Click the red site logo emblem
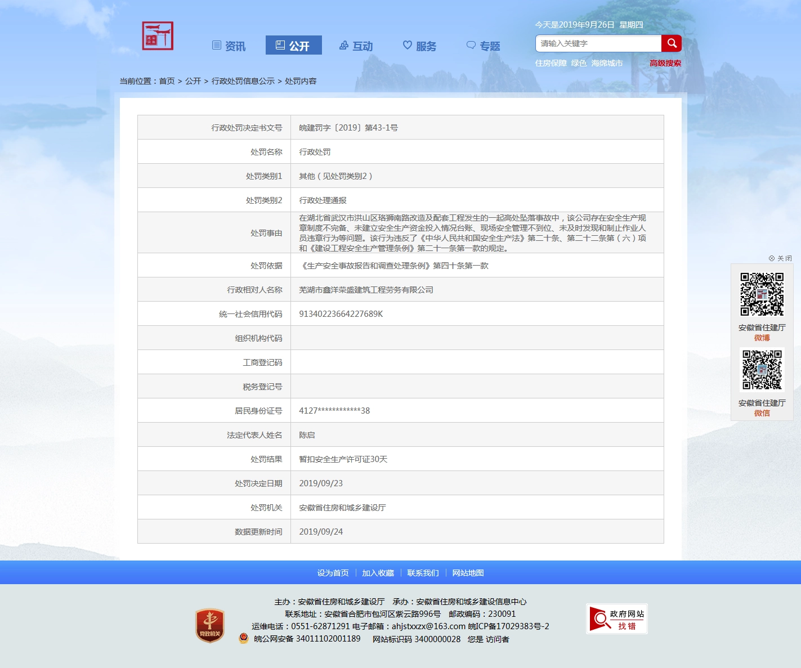The height and width of the screenshot is (668, 801). click(158, 36)
